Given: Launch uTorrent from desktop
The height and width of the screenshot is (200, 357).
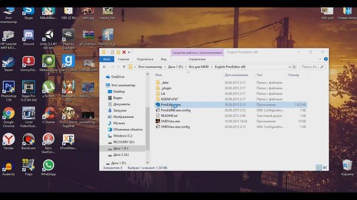Looking at the screenshot, I should click(x=49, y=89).
